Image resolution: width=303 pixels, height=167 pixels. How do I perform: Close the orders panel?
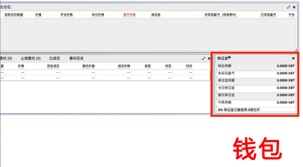click(x=209, y=58)
